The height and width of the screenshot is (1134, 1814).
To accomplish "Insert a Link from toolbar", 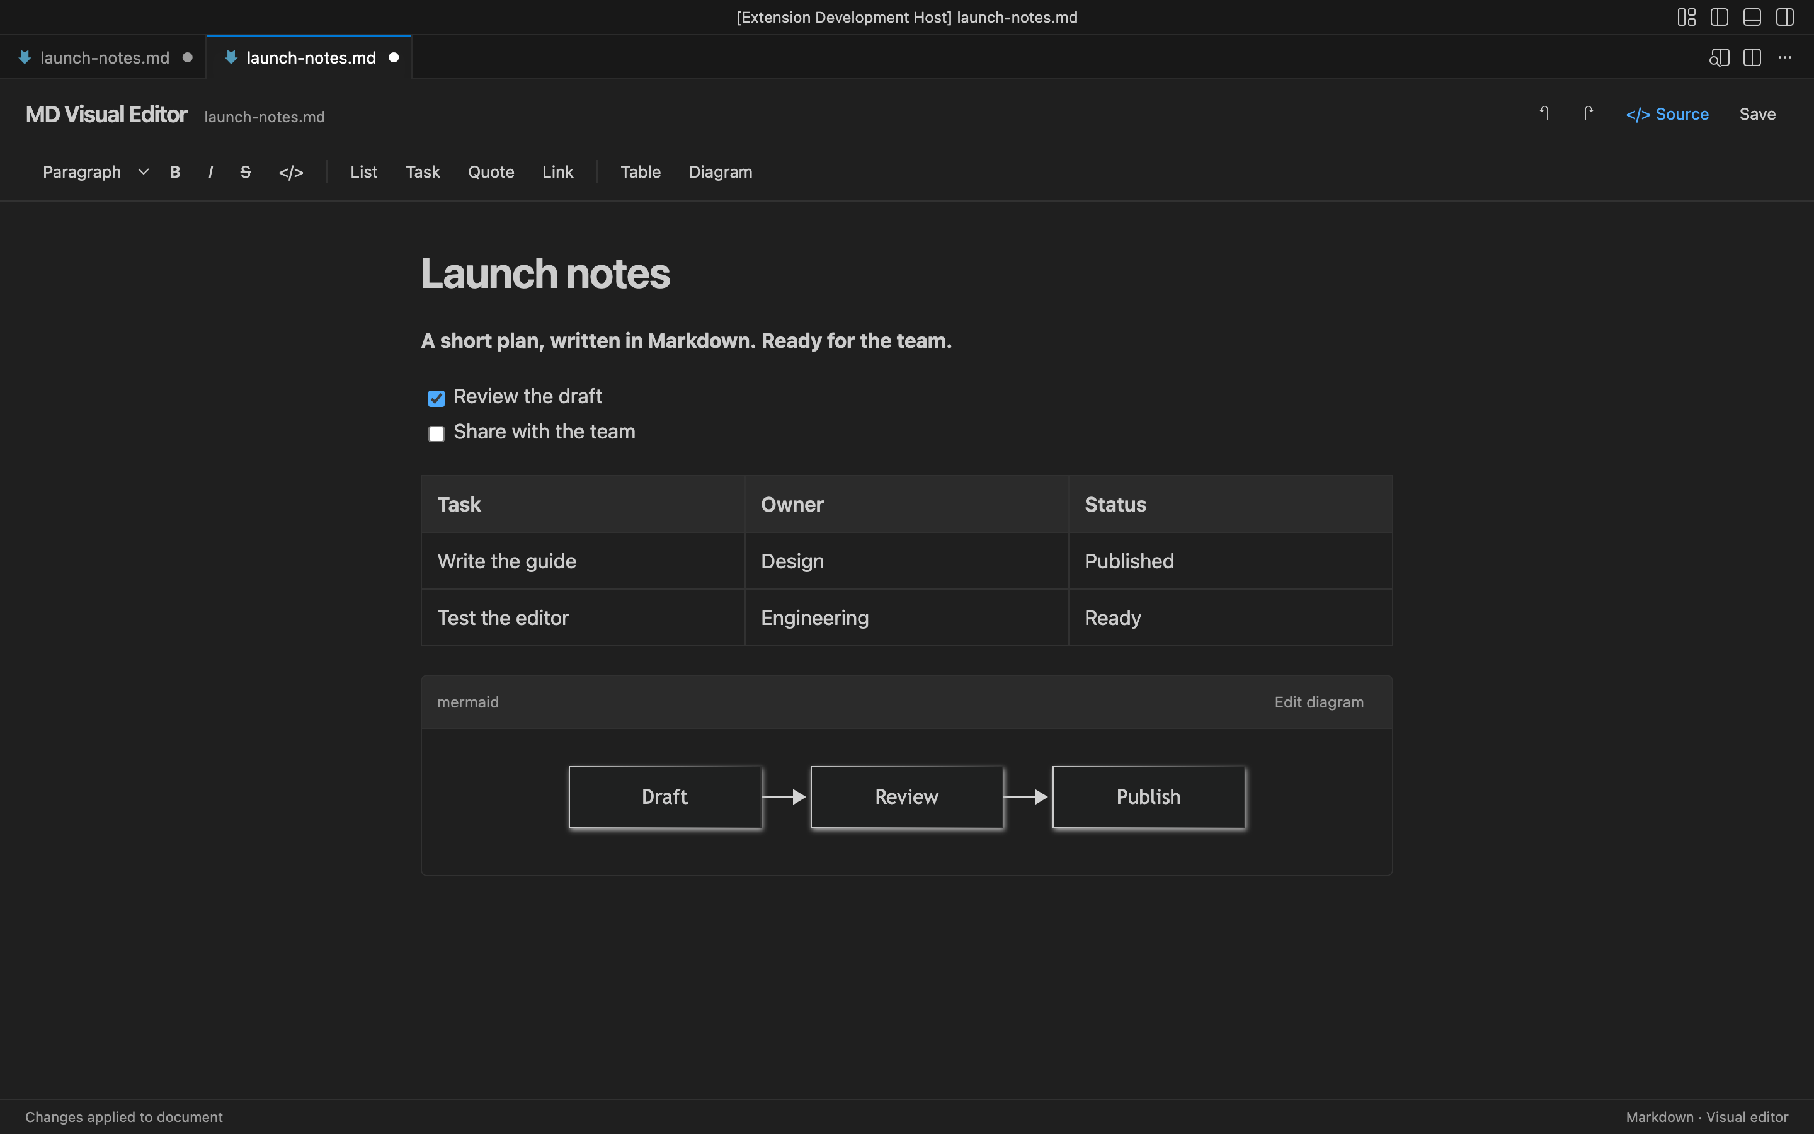I will tap(557, 172).
